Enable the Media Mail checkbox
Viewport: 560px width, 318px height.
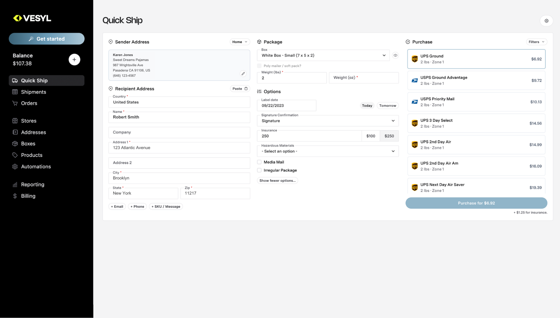pos(259,162)
